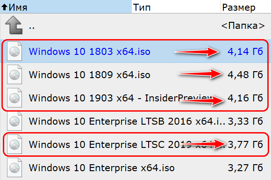Image resolution: width=271 pixels, height=180 pixels.
Task: Click the <Папка> label in size column
Action: pos(243,26)
